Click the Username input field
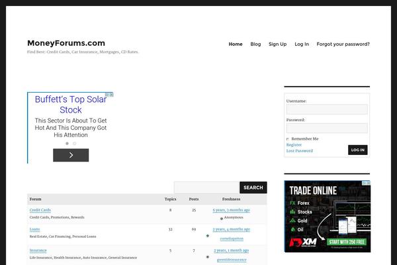This screenshot has height=265, width=397. (327, 109)
